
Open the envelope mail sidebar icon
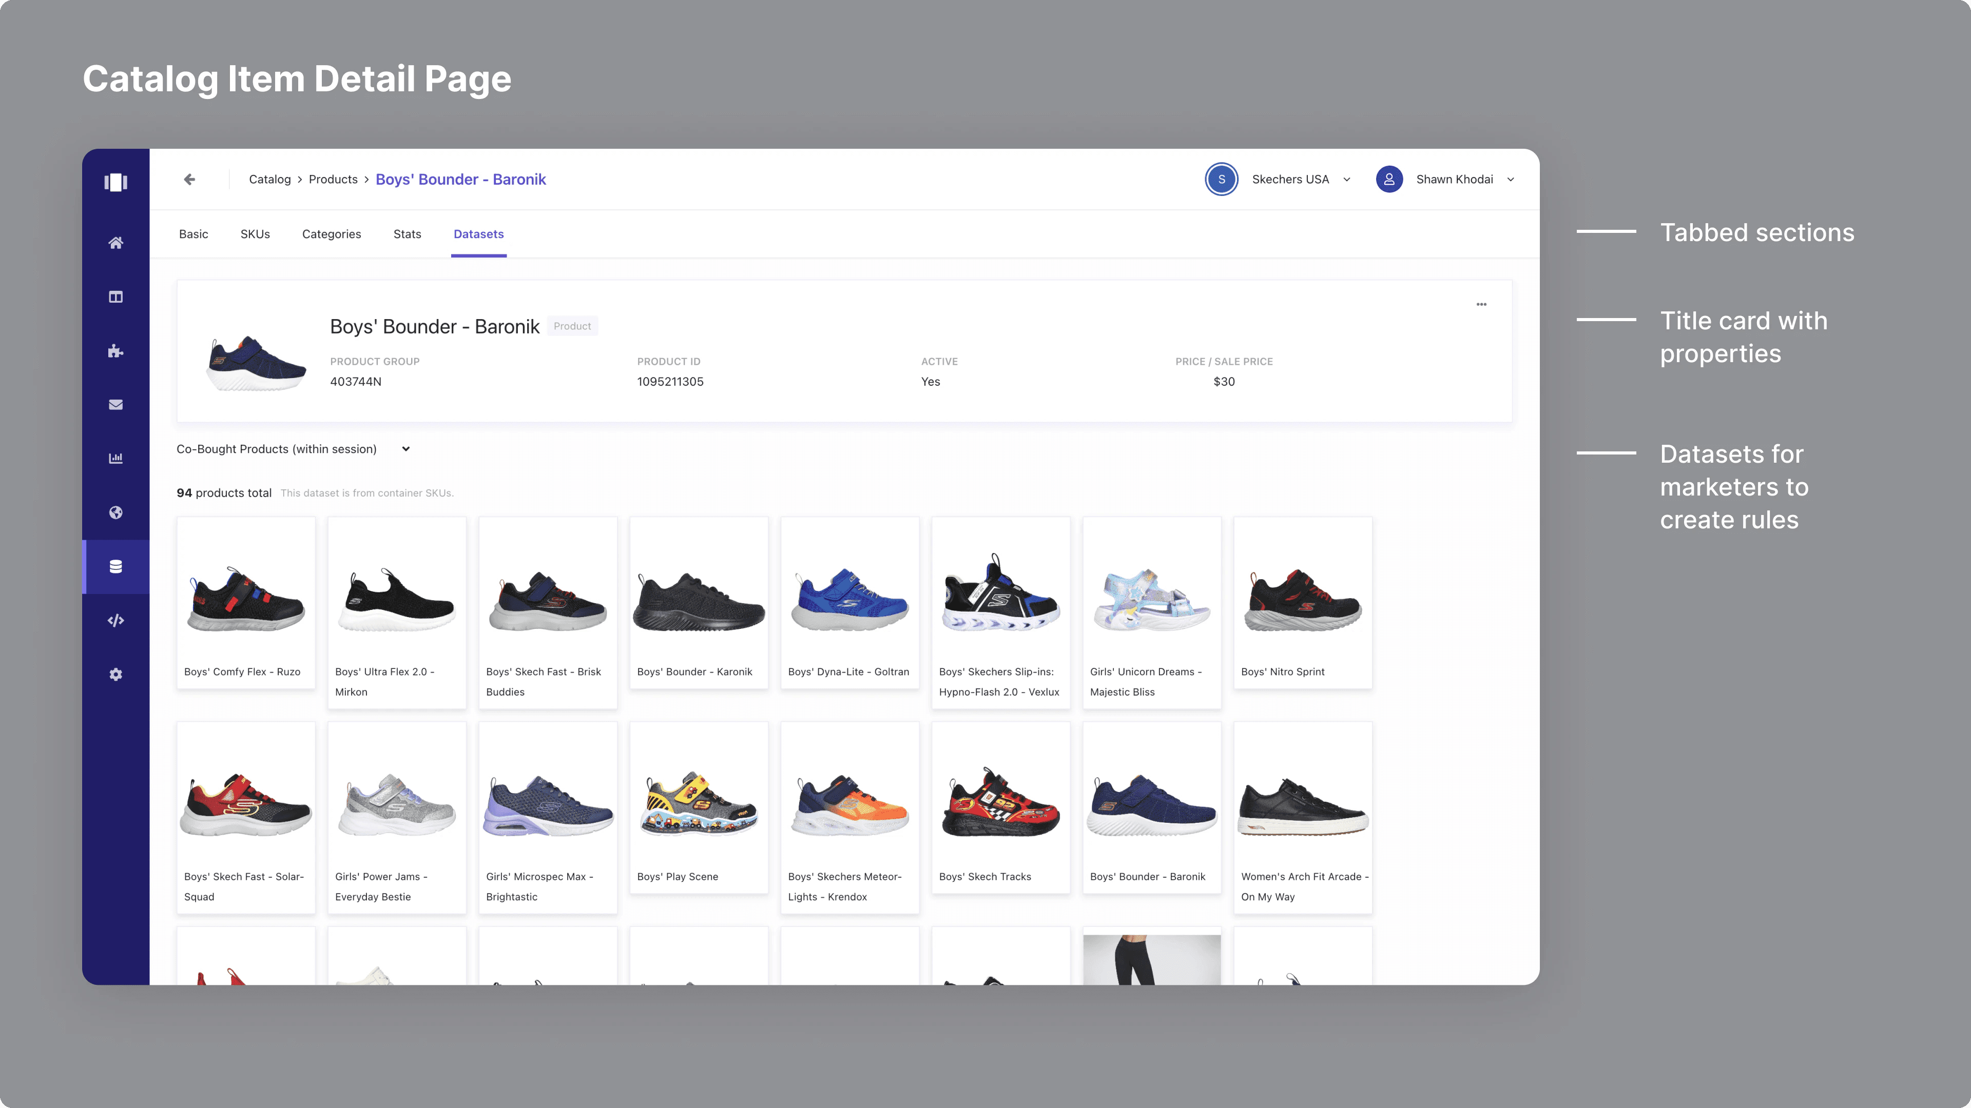[x=115, y=405]
